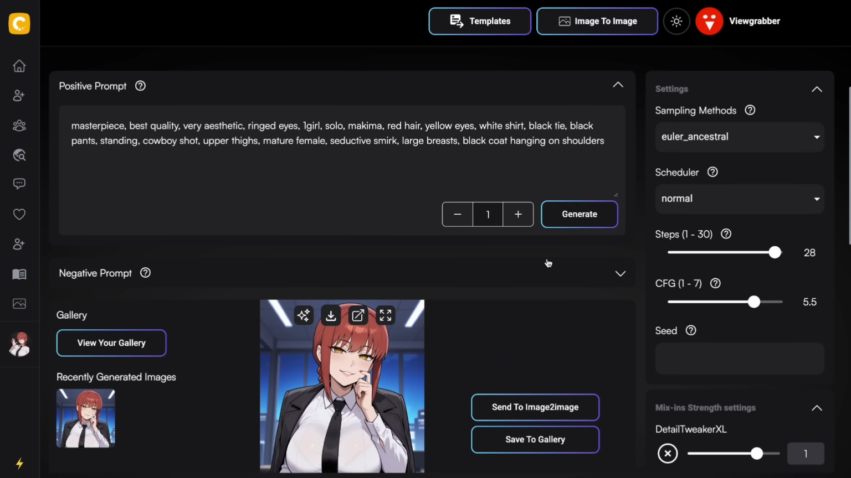Click the Generate button

pos(579,214)
